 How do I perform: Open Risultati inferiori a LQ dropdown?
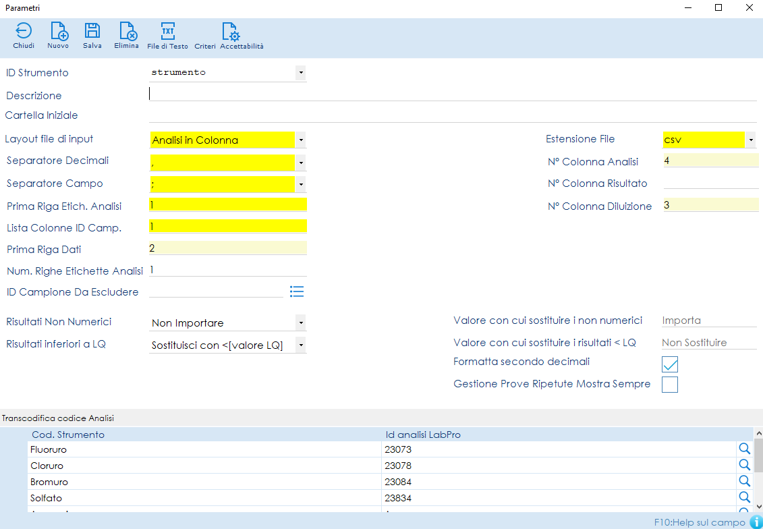[x=301, y=345]
